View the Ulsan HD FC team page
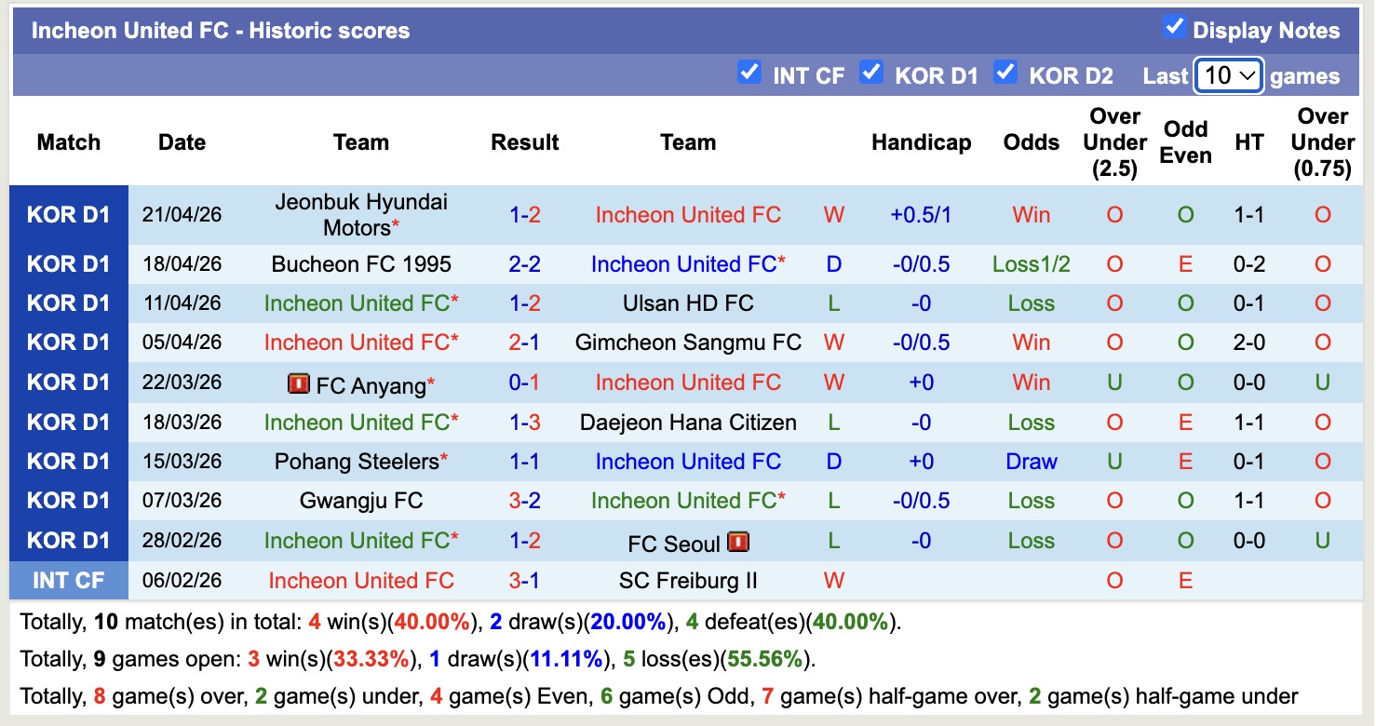The height and width of the screenshot is (726, 1376). point(688,302)
